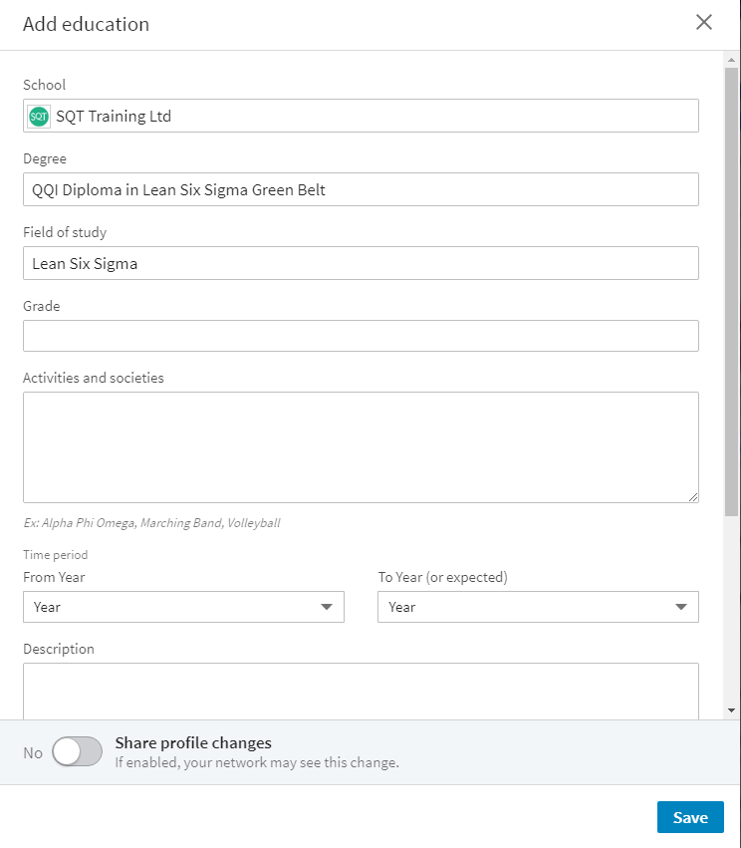Viewport: 741px width, 848px height.
Task: Click into the empty Grade field
Action: coord(362,336)
